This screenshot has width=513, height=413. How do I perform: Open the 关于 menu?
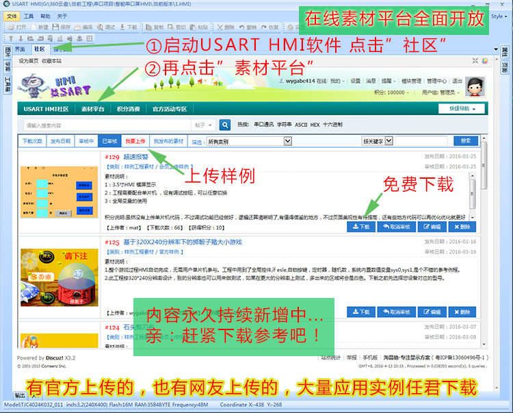point(62,16)
